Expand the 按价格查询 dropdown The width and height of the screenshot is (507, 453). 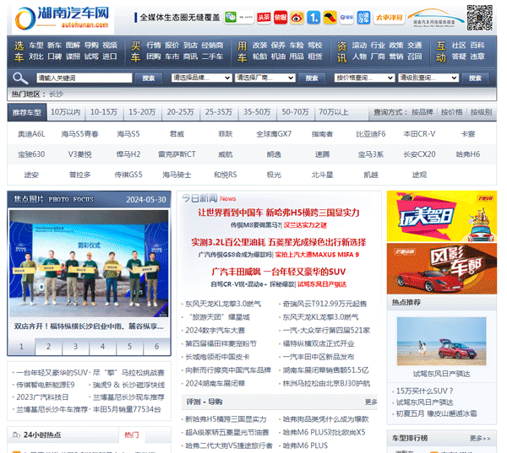click(364, 78)
